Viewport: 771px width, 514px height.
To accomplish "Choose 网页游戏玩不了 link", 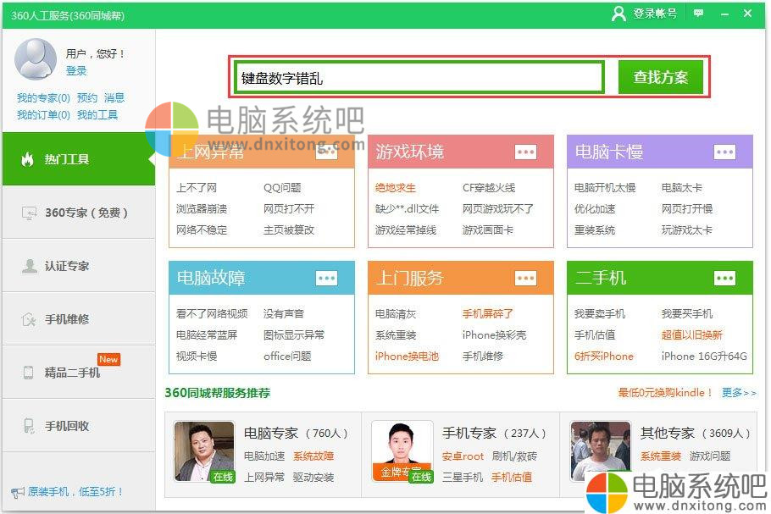I will [498, 209].
